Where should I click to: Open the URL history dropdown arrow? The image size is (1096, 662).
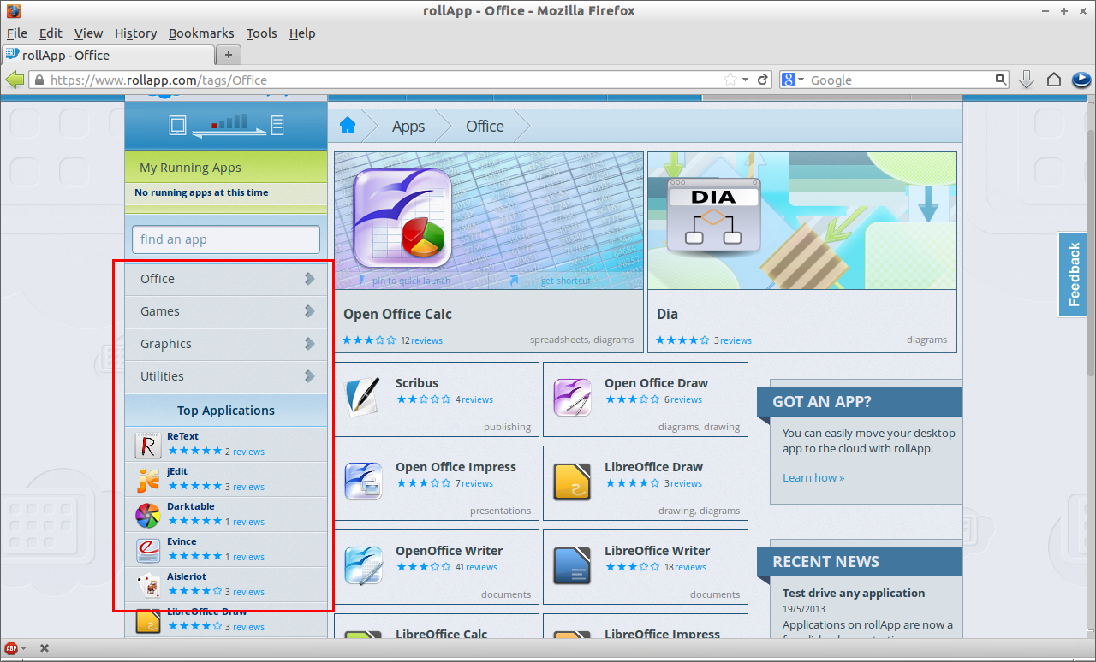tap(745, 80)
